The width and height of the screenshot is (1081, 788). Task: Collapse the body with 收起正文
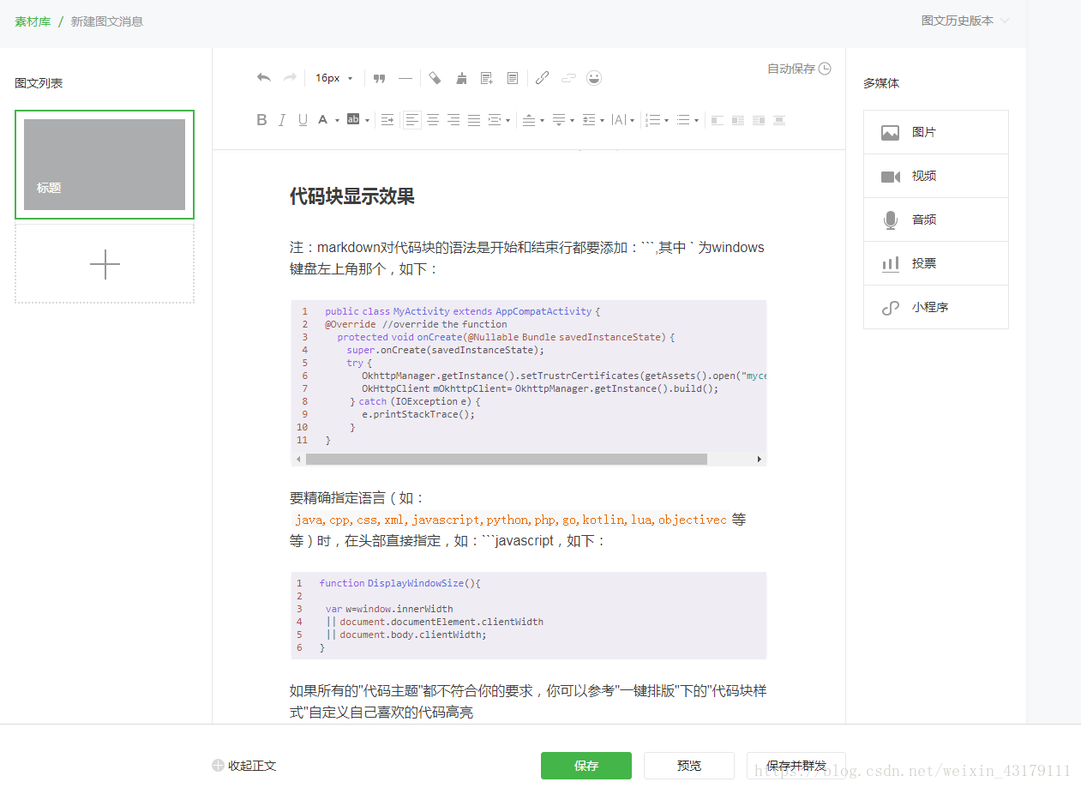tap(244, 766)
